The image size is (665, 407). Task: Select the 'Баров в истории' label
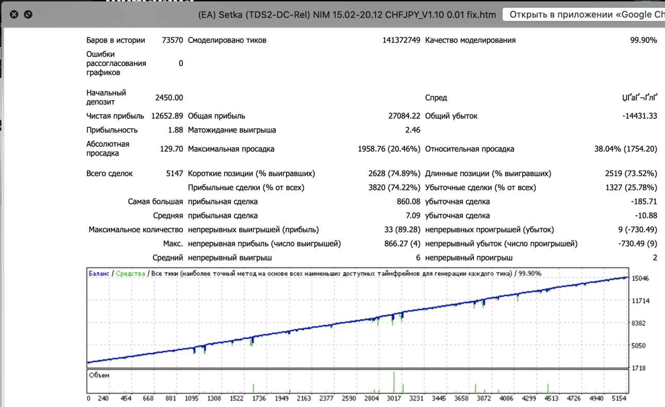[x=116, y=40]
